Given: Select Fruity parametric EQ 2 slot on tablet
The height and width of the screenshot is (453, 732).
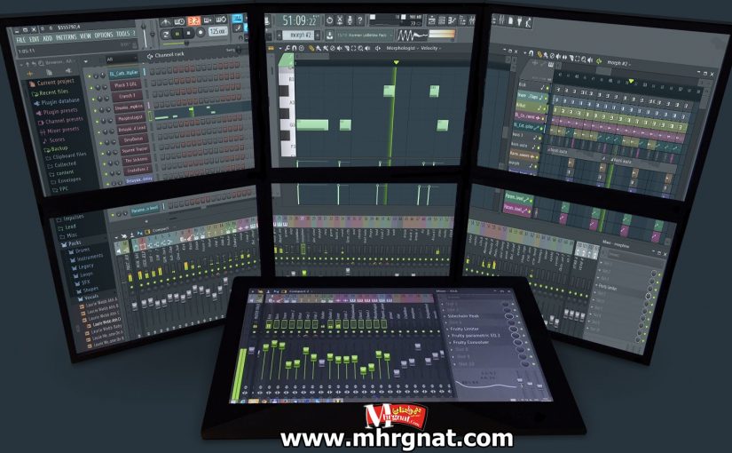Looking at the screenshot, I should click(x=475, y=336).
